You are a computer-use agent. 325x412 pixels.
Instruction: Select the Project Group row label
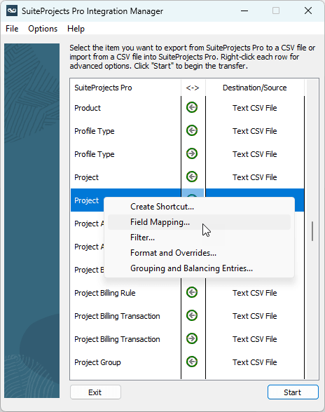click(x=97, y=362)
